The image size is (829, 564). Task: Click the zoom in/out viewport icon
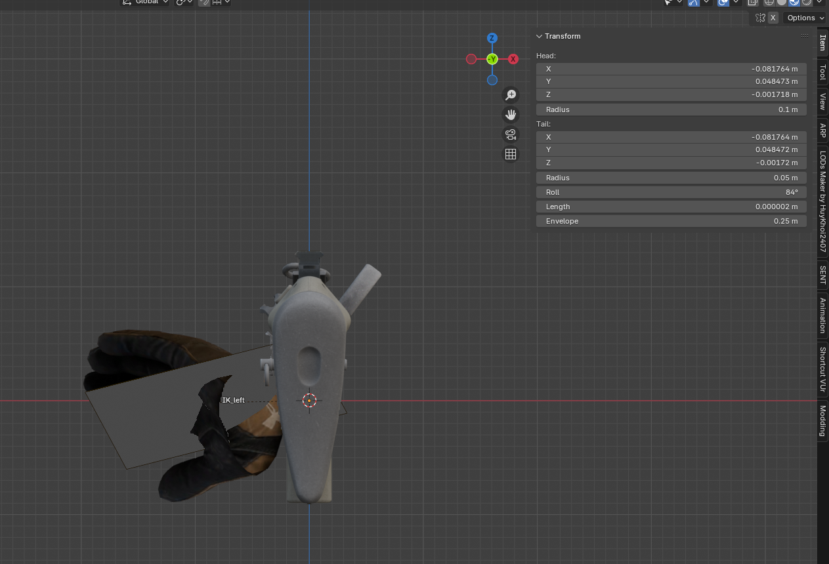pos(511,95)
